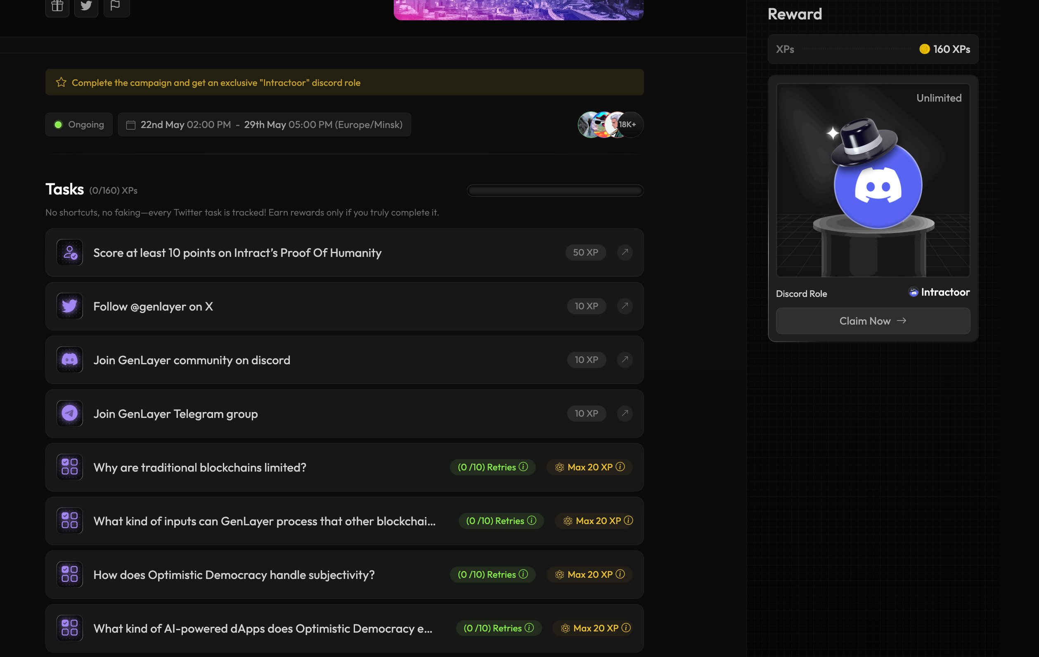
Task: Expand AI-powered dApps Optimistic Democracy question
Action: click(344, 628)
